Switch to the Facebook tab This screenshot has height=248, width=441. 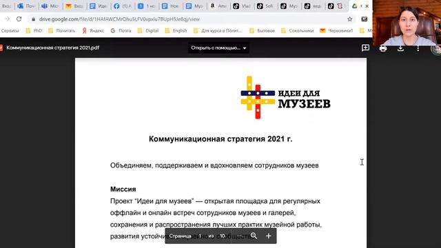123,6
